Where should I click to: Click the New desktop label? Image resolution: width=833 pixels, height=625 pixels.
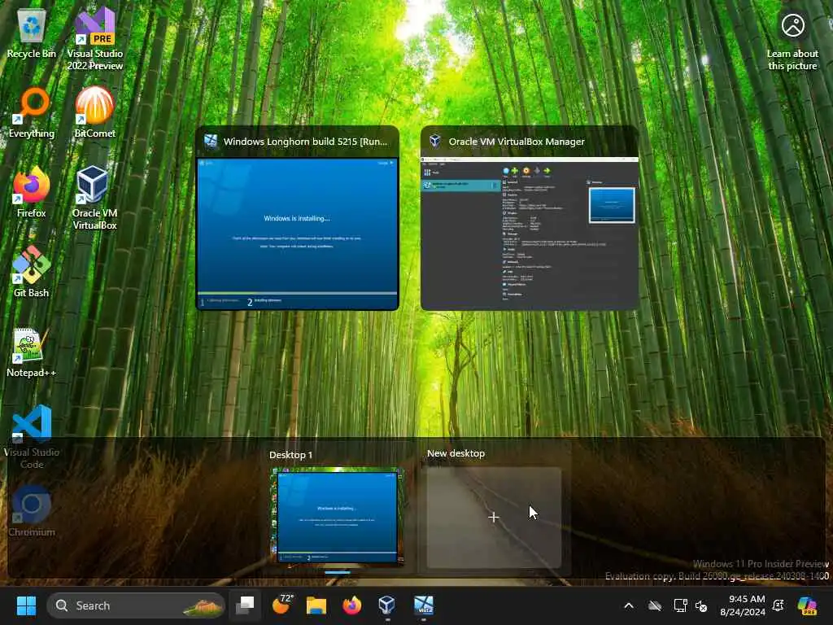(x=456, y=453)
